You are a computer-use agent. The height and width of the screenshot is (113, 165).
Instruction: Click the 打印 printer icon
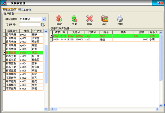tap(120, 19)
